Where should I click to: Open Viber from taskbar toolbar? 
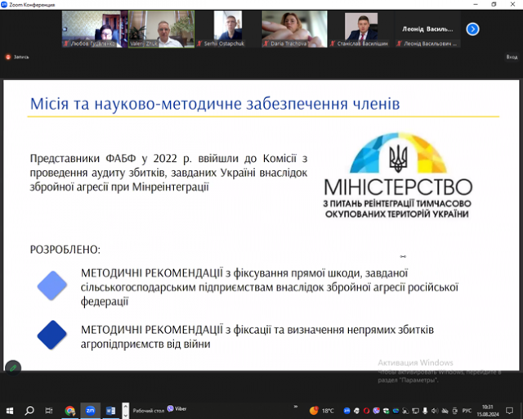[x=177, y=408]
